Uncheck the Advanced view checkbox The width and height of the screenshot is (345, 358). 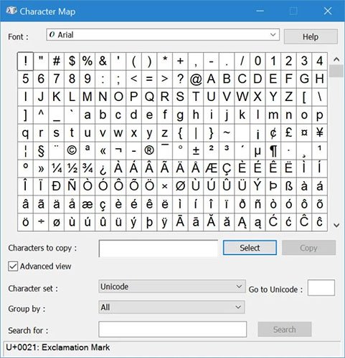[13, 266]
